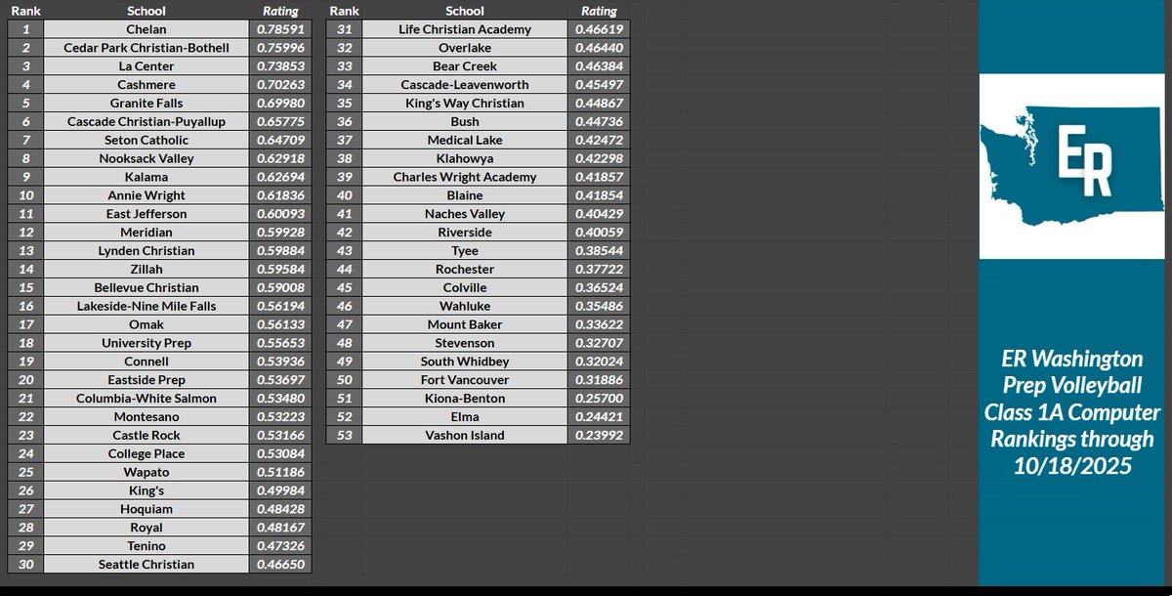This screenshot has width=1172, height=596.
Task: Click the Colville school cell
Action: click(465, 288)
